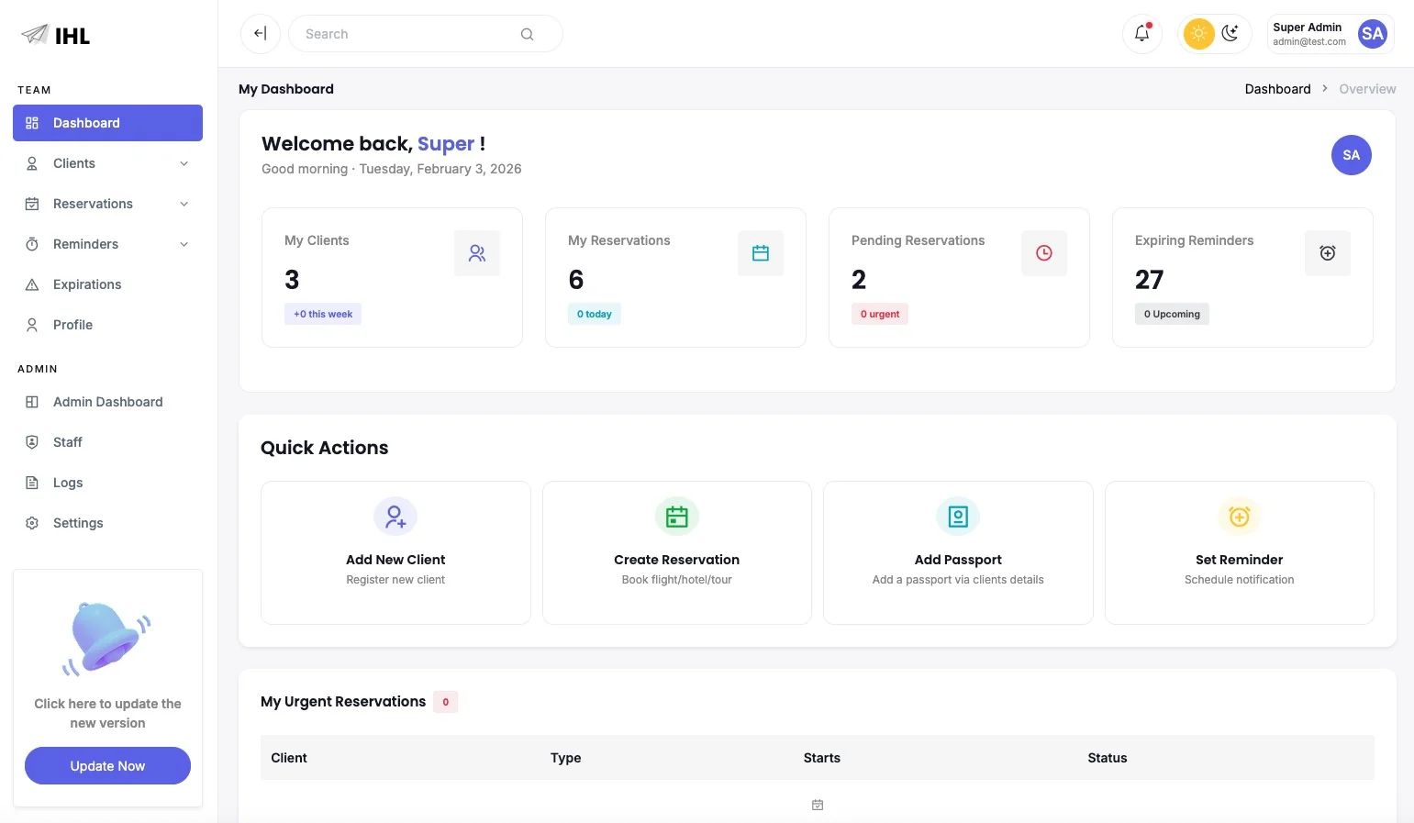Click Overview breadcrumb
The width and height of the screenshot is (1414, 823).
click(1367, 89)
